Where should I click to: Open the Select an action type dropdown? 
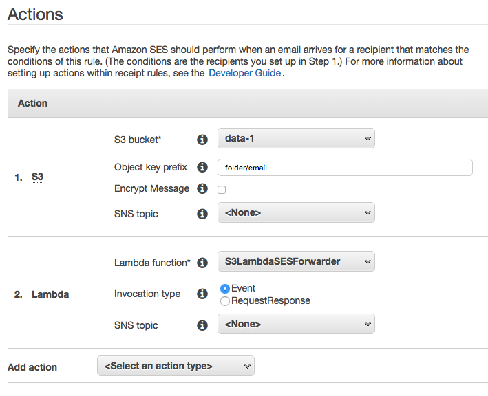(x=176, y=366)
